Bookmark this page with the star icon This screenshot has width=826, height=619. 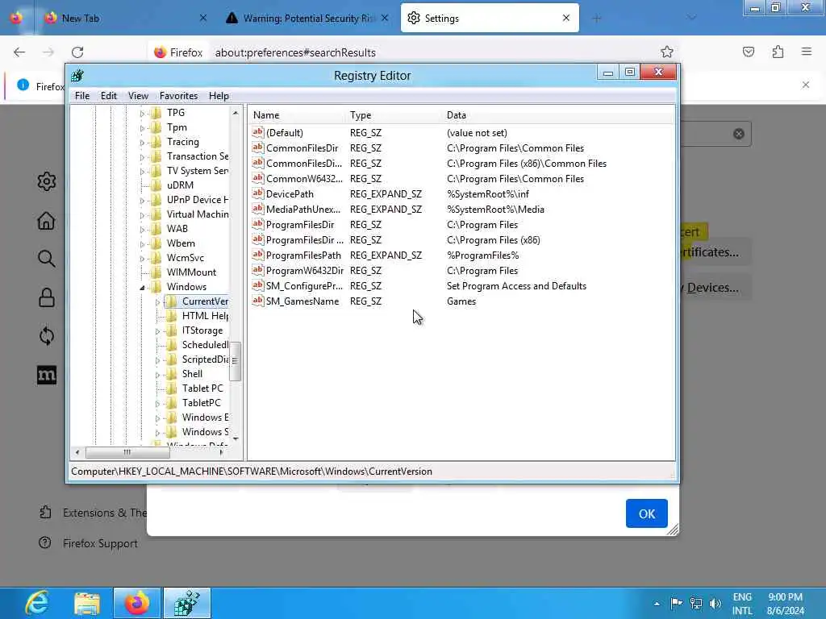667,52
